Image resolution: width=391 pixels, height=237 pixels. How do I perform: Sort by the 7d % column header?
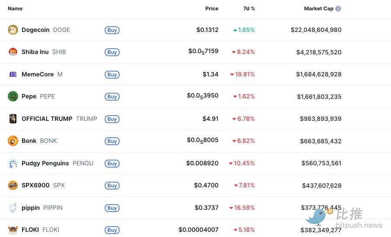pyautogui.click(x=249, y=9)
